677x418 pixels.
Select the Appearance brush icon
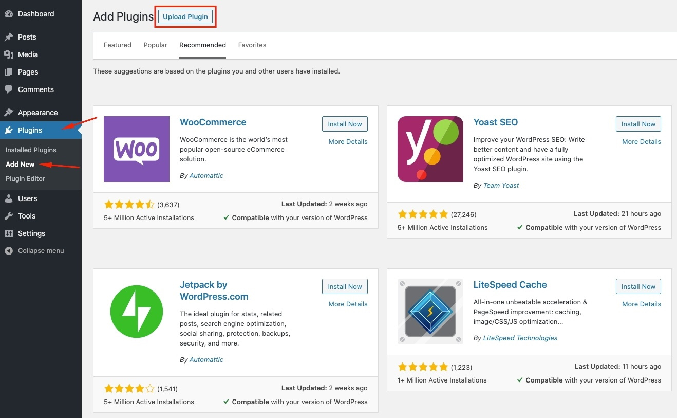point(9,112)
